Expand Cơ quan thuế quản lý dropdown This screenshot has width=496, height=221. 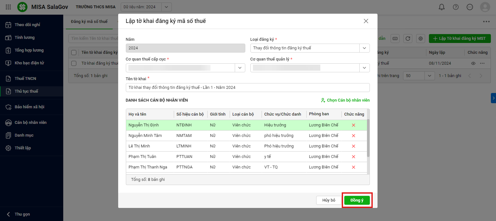coord(364,68)
